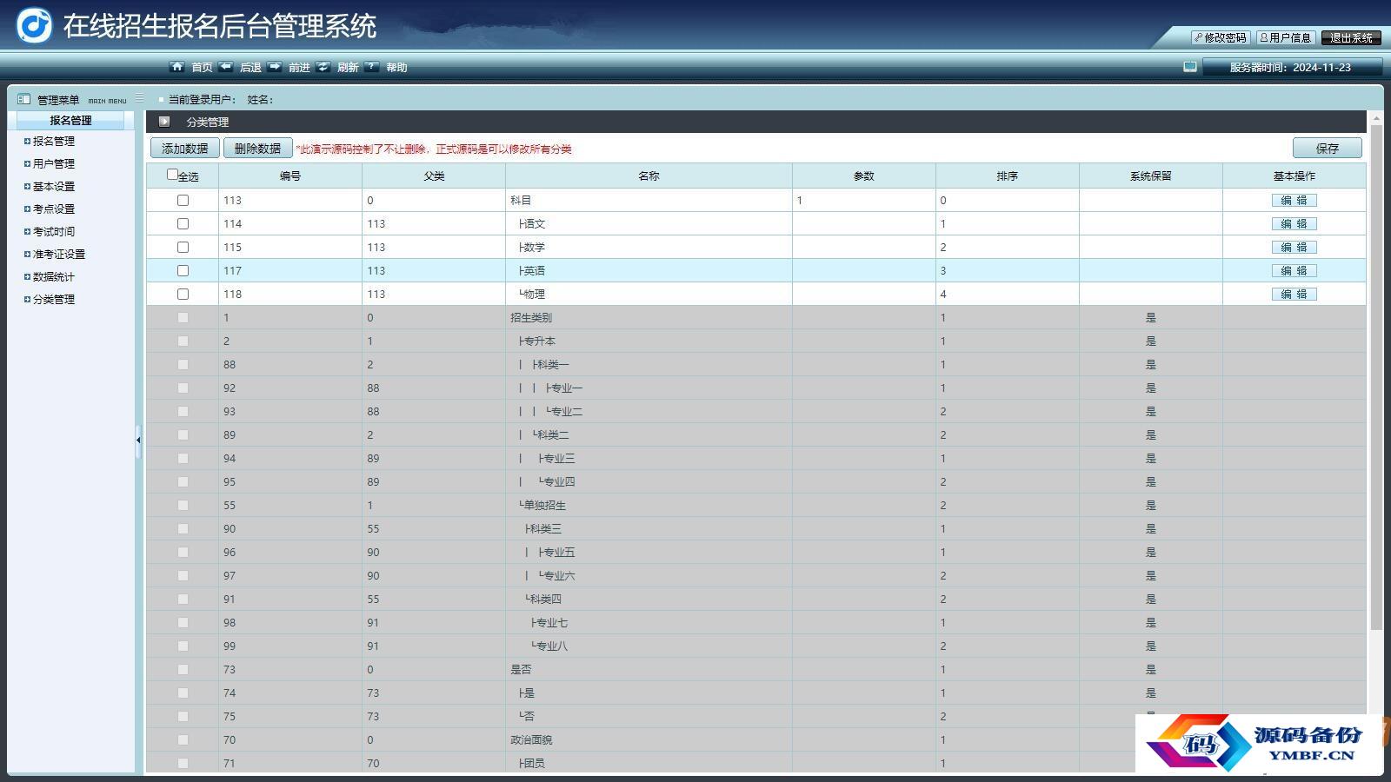The height and width of the screenshot is (782, 1391).
Task: Click the 专业八 row name
Action: click(549, 646)
